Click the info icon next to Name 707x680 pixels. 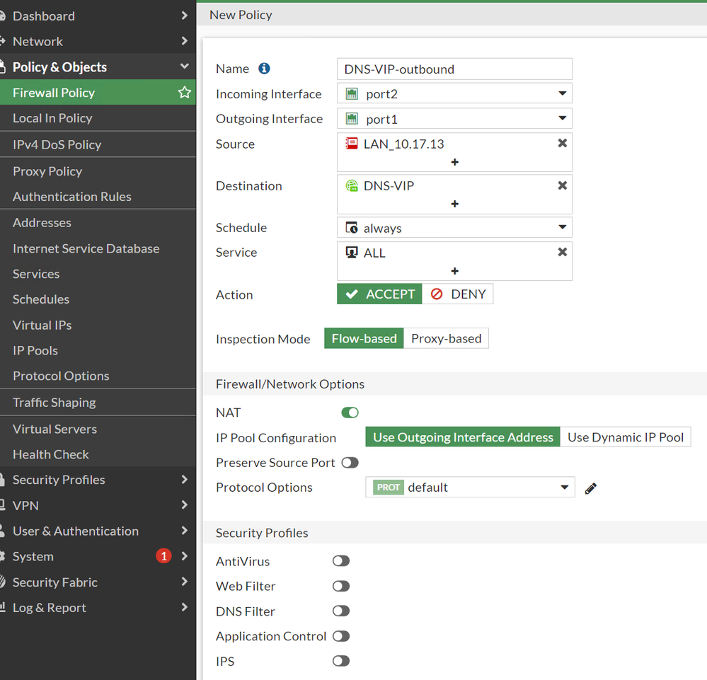(264, 69)
